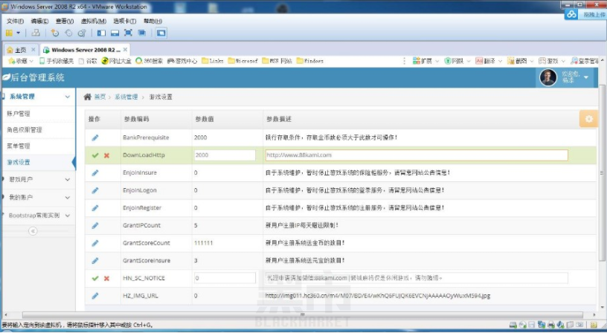Image resolution: width=607 pixels, height=333 pixels.
Task: Edit the EnjoinLogon row with the pencil icon
Action: point(95,190)
